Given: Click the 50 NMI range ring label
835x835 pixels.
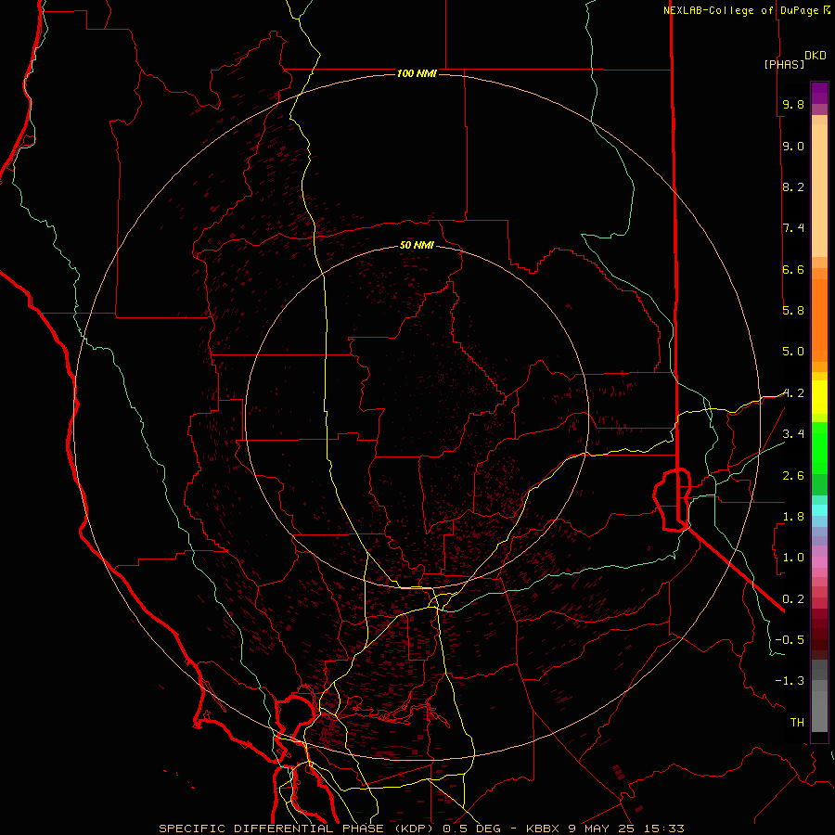Looking at the screenshot, I should [417, 245].
